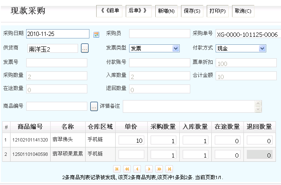Expand the 付款方式 dropdown showing 现金

(262, 49)
